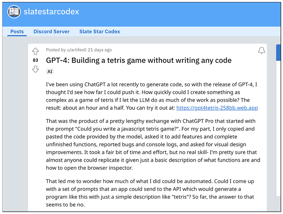283x214 pixels.
Task: Click the '21 days ago' timestamp
Action: [x=100, y=50]
